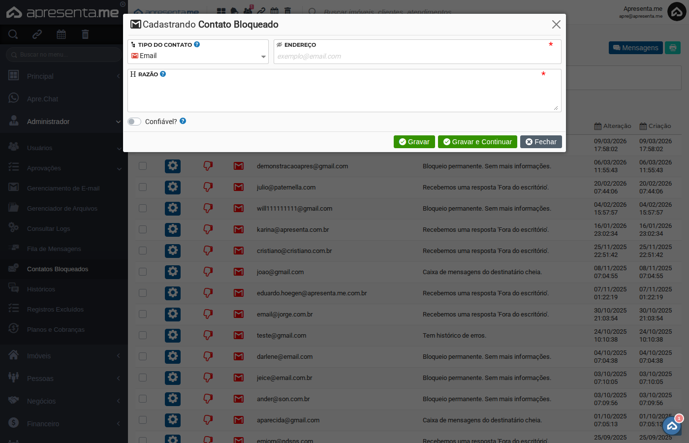Click the trash icon in the top toolbar
689x443 pixels.
[x=287, y=10]
